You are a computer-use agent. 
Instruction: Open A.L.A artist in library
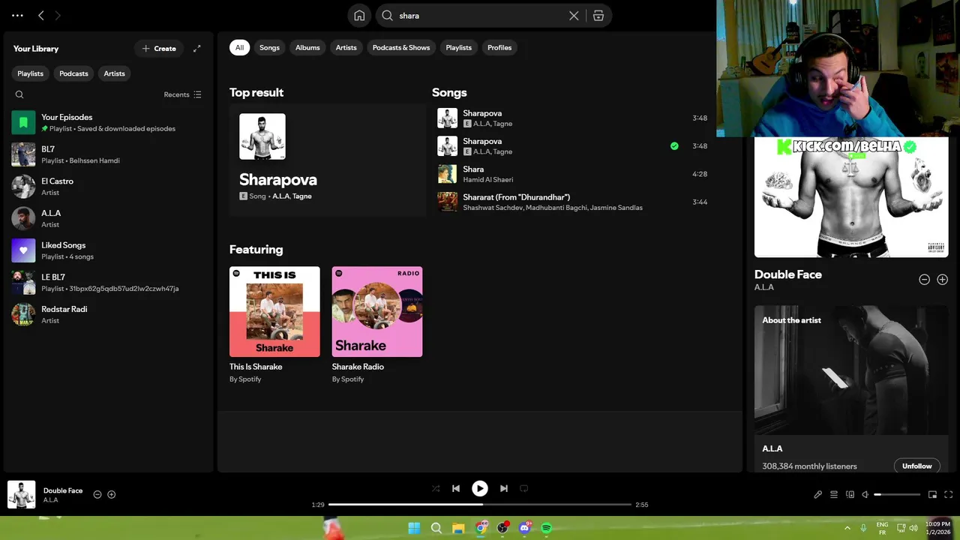[108, 218]
